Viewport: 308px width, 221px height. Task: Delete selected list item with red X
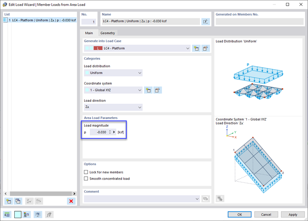coord(71,201)
